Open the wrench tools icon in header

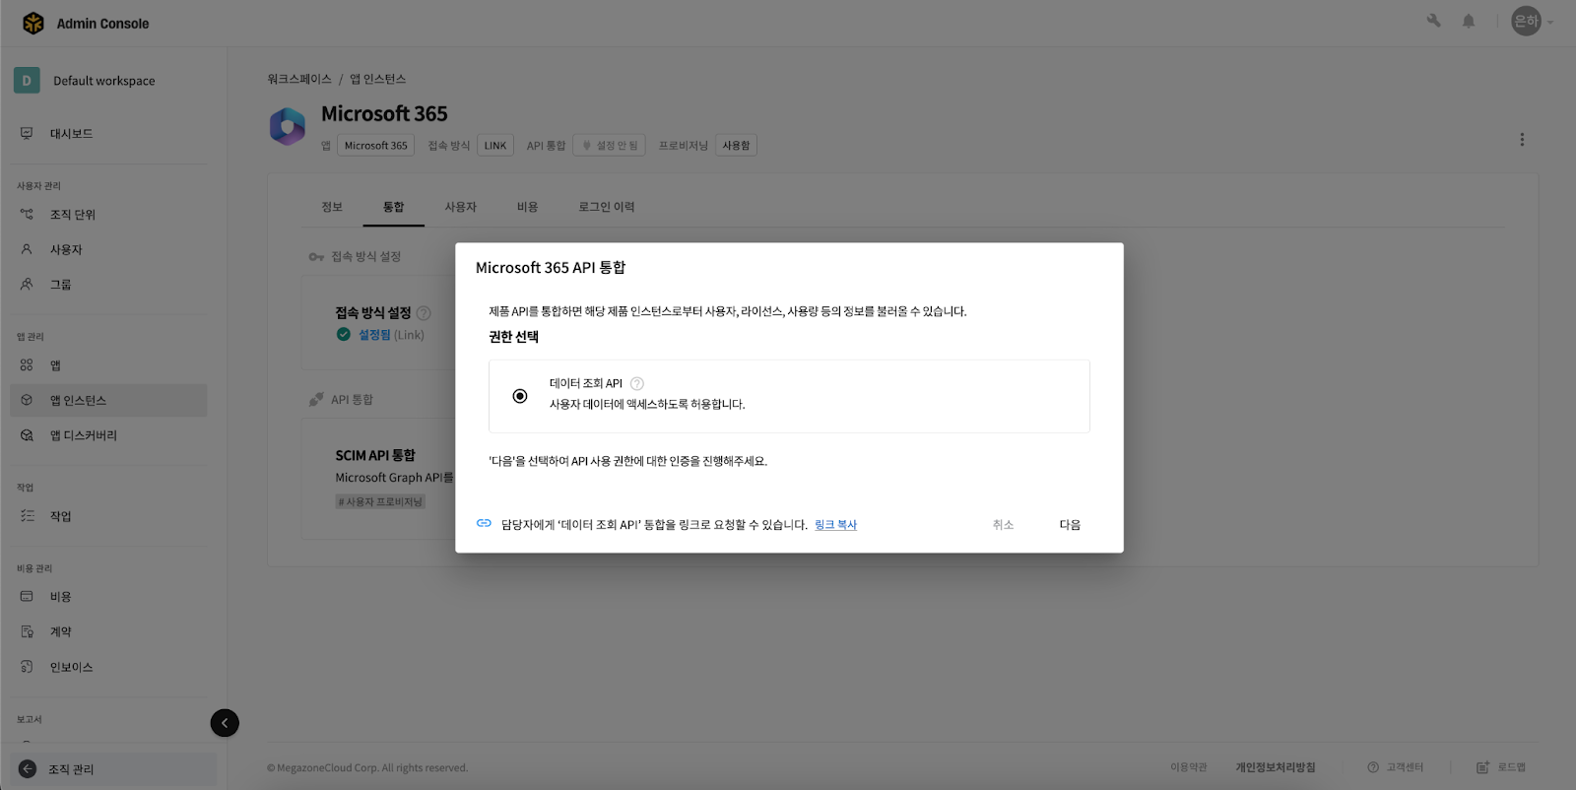(1433, 21)
